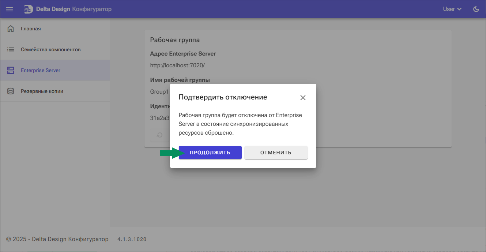Click the list icon beside Семейства компонентов
The image size is (486, 252).
pyautogui.click(x=10, y=49)
